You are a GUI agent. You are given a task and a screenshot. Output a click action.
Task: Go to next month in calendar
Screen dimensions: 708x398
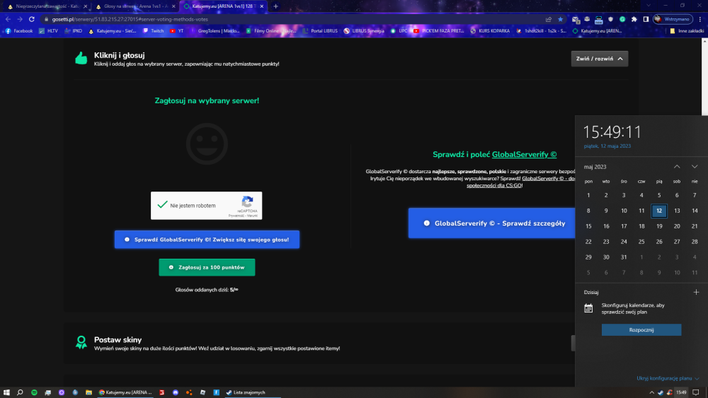pos(695,167)
